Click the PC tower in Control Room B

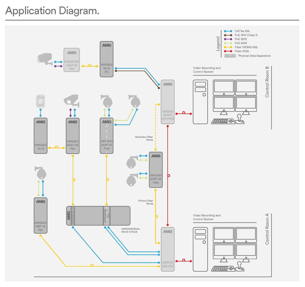[200, 102]
